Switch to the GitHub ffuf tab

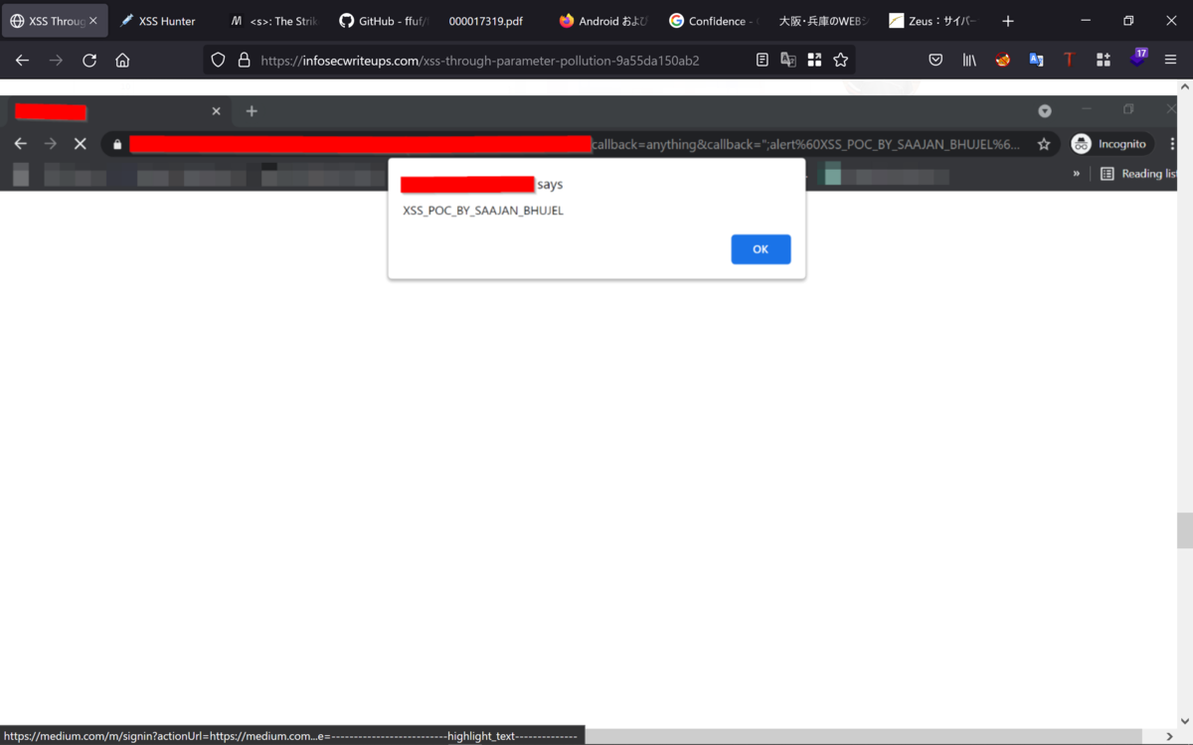click(x=383, y=20)
